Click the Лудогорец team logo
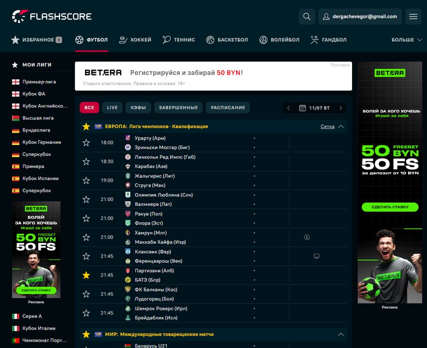This screenshot has width=427, height=348. pos(127,298)
